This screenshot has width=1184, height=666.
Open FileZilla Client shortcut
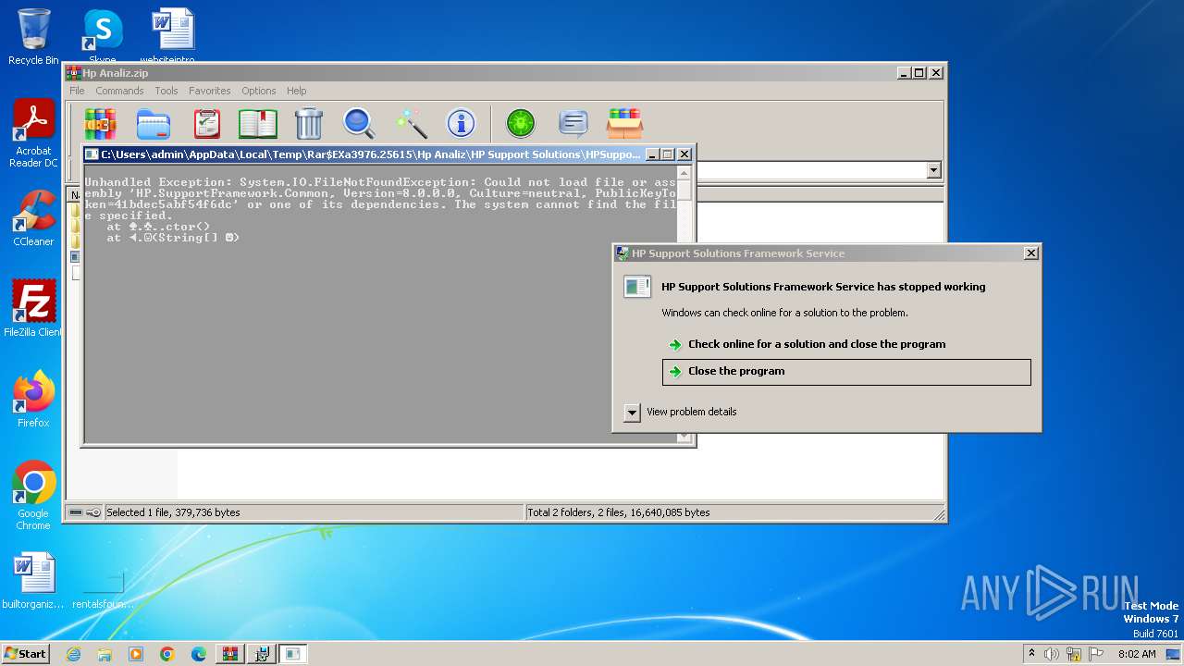coord(33,309)
